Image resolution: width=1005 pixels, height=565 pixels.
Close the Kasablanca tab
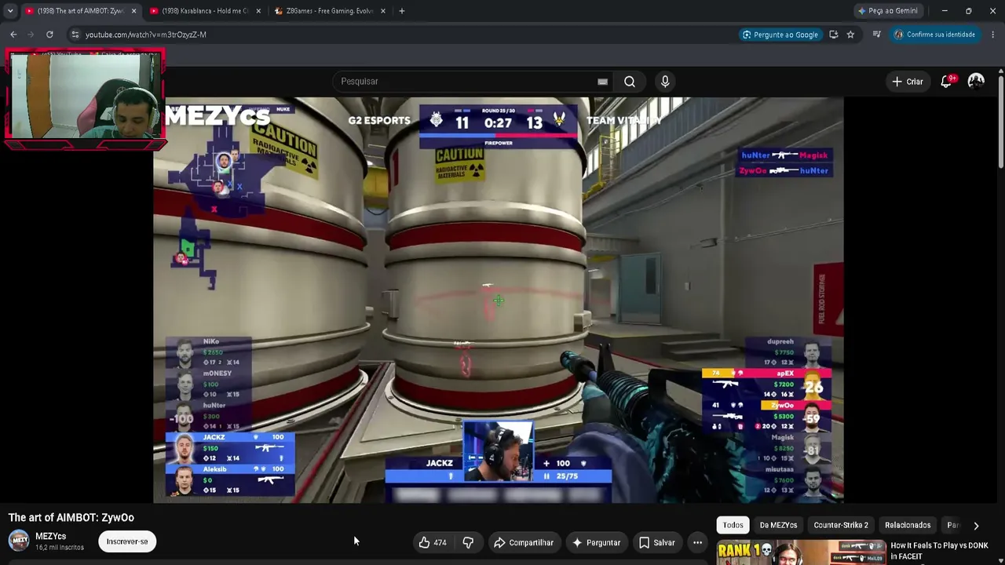tap(258, 11)
